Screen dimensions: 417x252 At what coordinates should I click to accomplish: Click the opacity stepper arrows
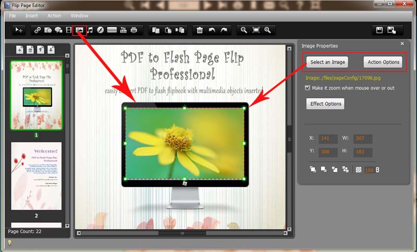(377, 170)
